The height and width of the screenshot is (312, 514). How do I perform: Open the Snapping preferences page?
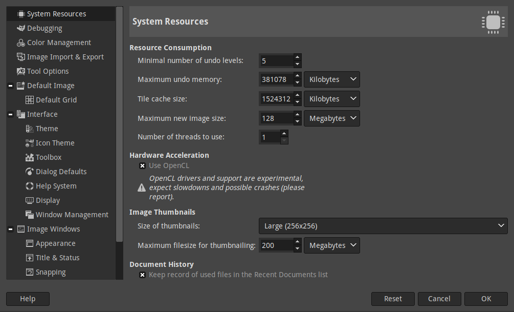(x=61, y=272)
